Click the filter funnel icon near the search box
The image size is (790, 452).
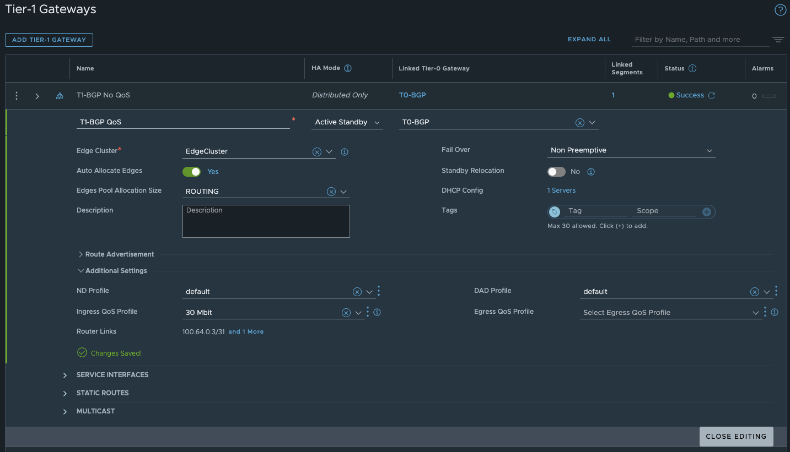click(x=778, y=39)
